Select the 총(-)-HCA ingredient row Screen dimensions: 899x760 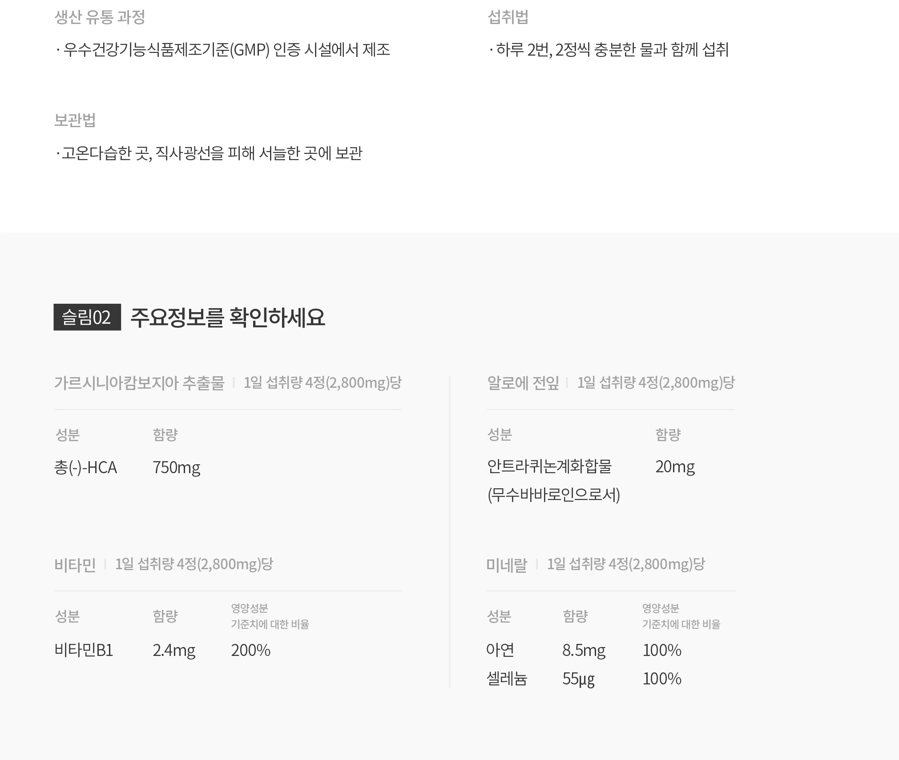click(127, 467)
